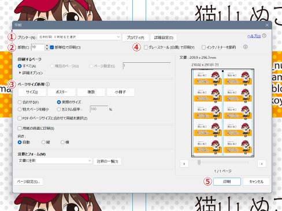Expand 詳細オプション section
Viewport: 282px width, 211px height.
pyautogui.click(x=31, y=73)
